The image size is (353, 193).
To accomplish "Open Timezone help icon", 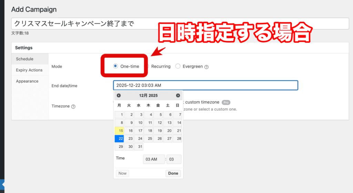I will [73, 106].
